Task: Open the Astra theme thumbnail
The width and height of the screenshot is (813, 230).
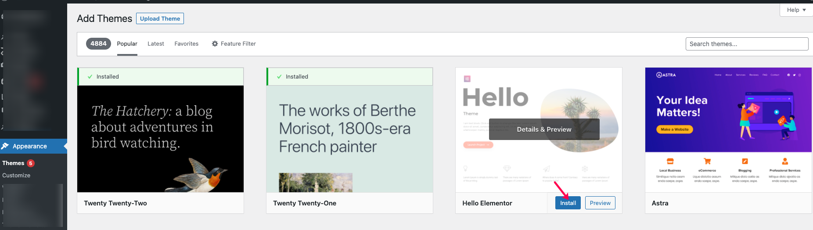Action: [728, 130]
